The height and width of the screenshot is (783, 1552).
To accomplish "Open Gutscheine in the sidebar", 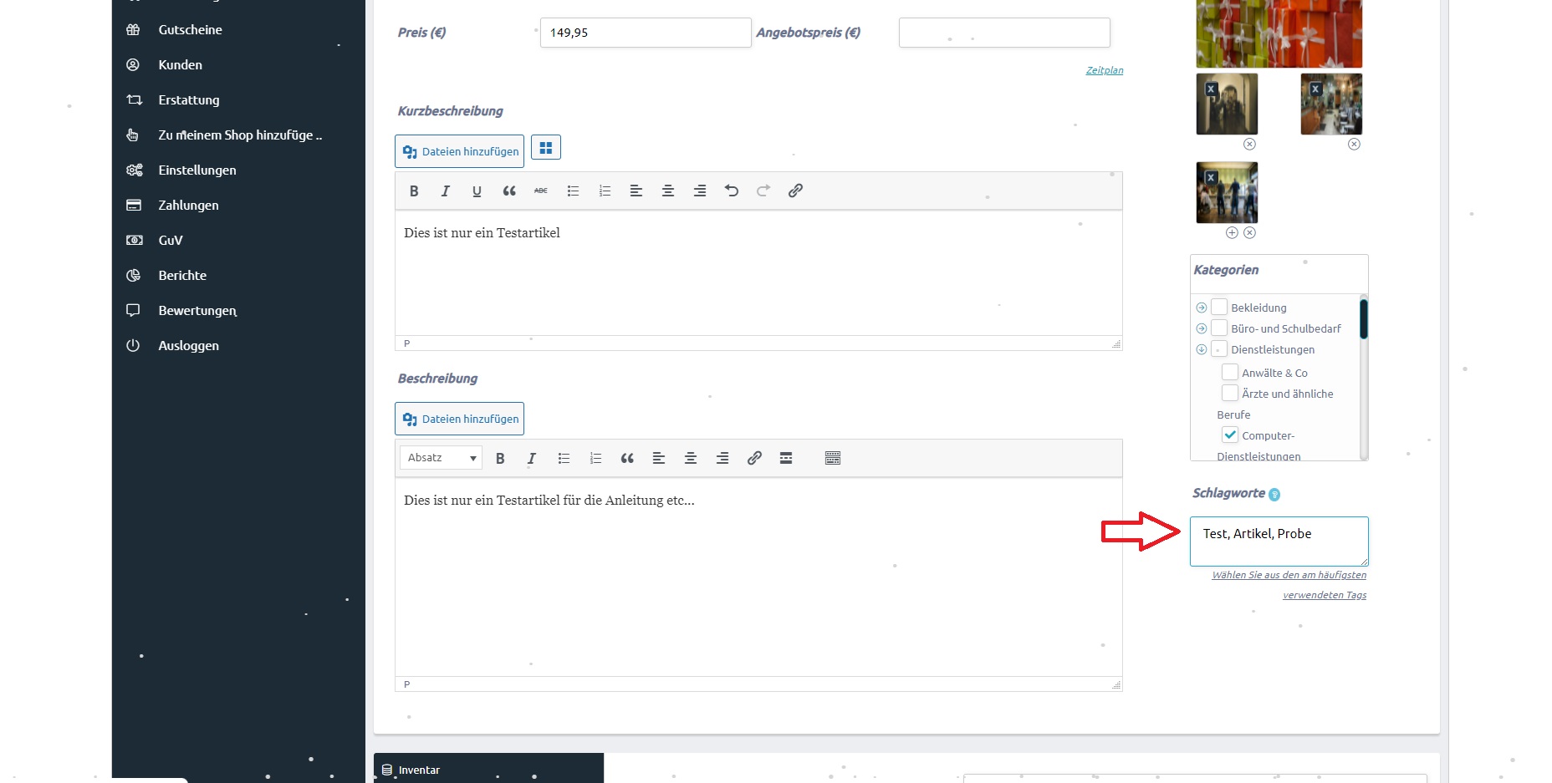I will [191, 29].
